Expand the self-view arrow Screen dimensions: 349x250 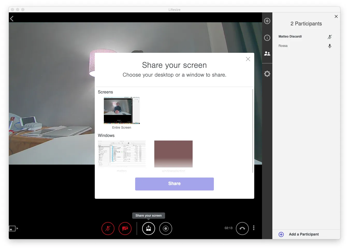pos(17,229)
